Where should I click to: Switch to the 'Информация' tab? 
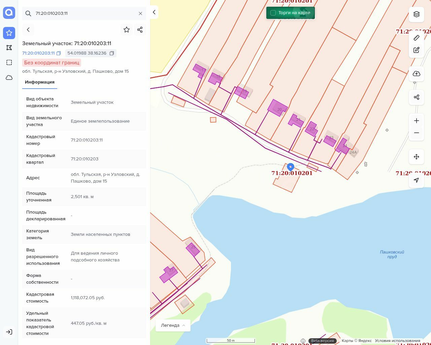coord(40,82)
